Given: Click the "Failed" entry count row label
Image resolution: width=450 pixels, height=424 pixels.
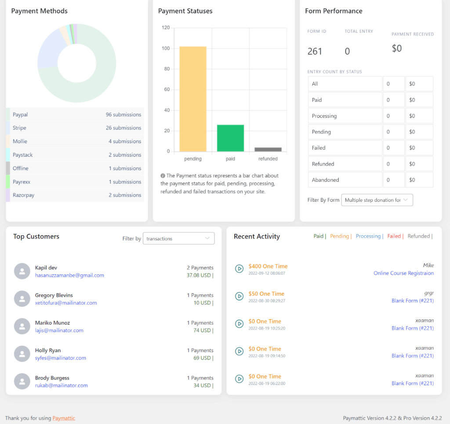Looking at the screenshot, I should 319,148.
